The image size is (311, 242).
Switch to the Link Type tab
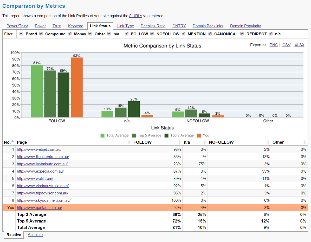tap(126, 26)
